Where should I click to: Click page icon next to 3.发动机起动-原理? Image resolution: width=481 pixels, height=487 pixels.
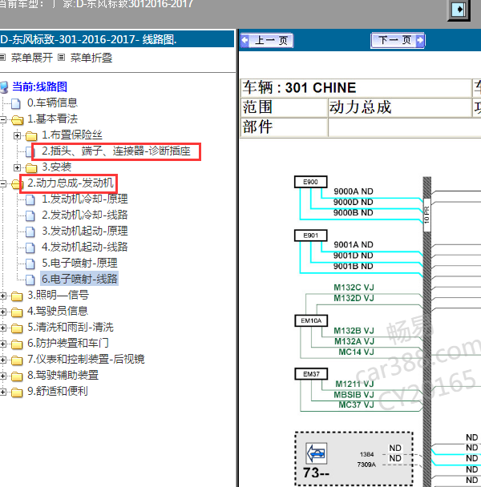[30, 231]
